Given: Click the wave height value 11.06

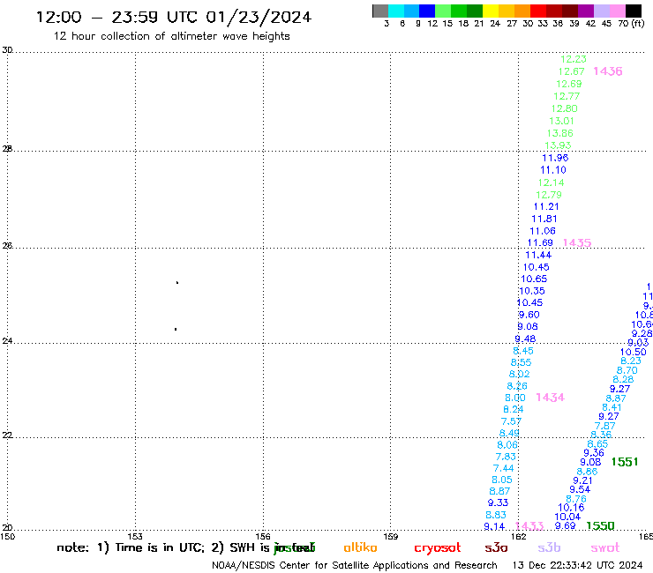Looking at the screenshot, I should (543, 231).
